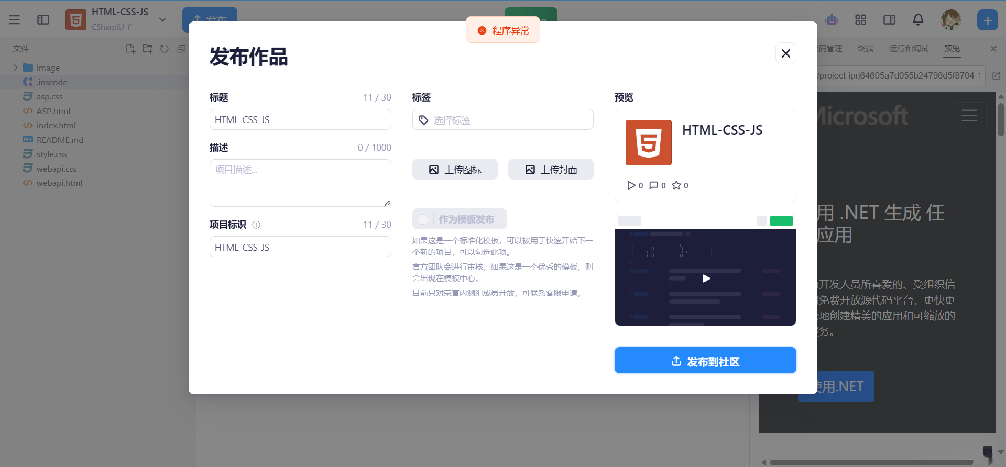
Task: Click the comment count icon in preview
Action: click(653, 185)
